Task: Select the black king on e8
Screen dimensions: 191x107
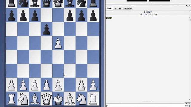Action: (58, 3)
